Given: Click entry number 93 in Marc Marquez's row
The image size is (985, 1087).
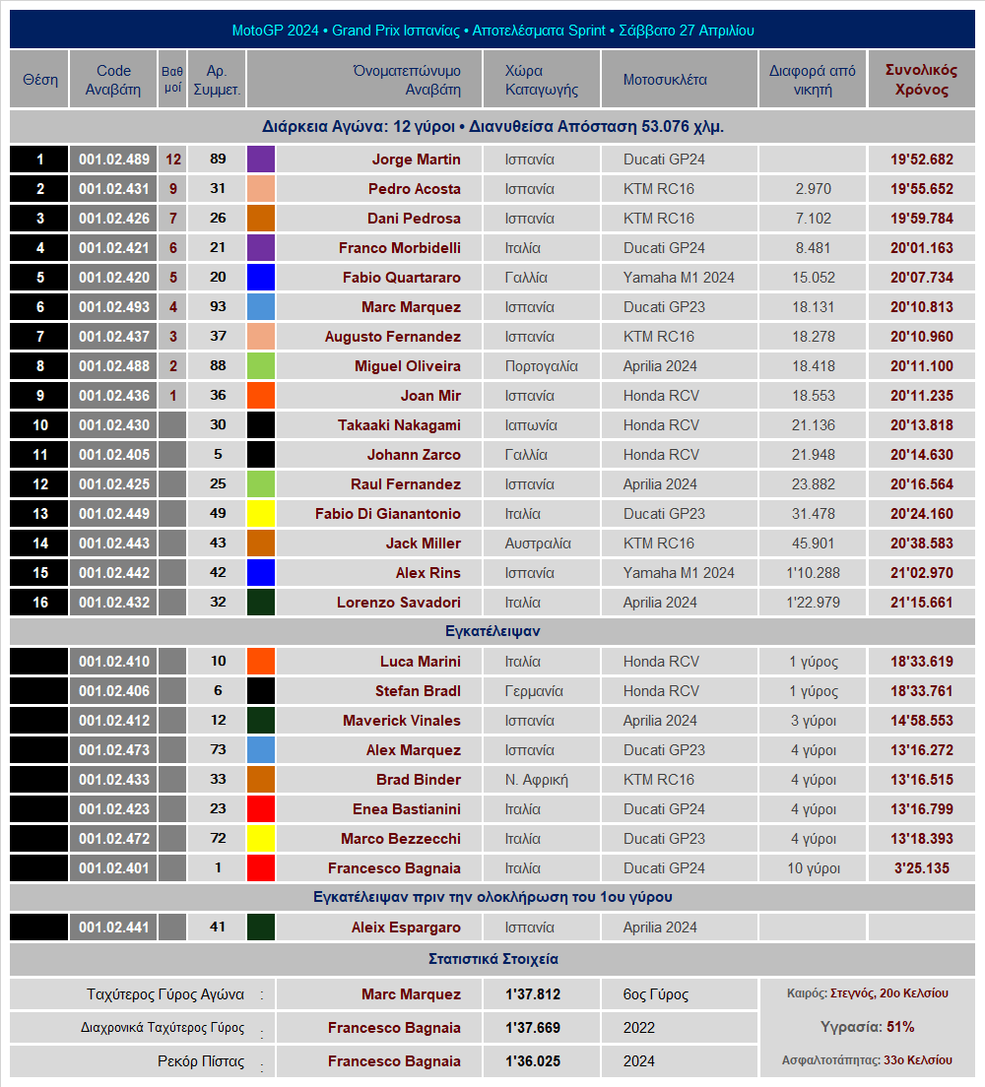Looking at the screenshot, I should click(218, 307).
